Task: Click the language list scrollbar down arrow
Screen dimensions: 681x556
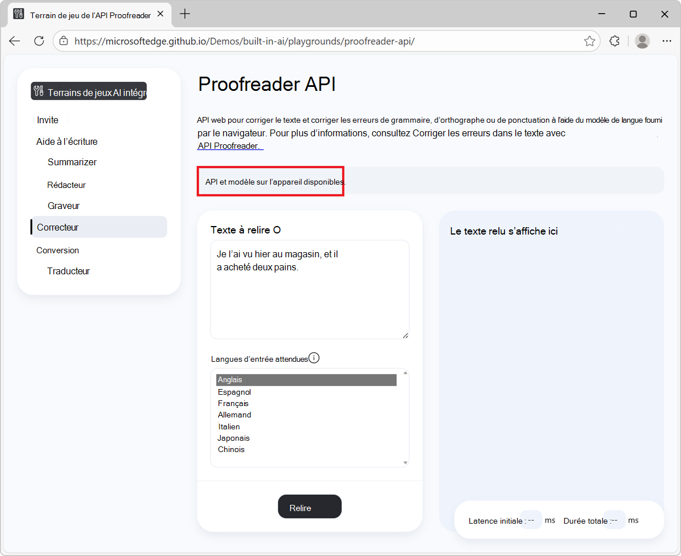Action: pyautogui.click(x=405, y=462)
